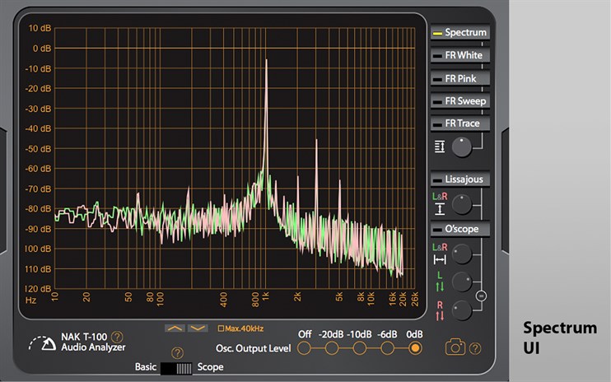This screenshot has height=382, width=611.
Task: Switch to Spectrum mode
Action: [459, 33]
